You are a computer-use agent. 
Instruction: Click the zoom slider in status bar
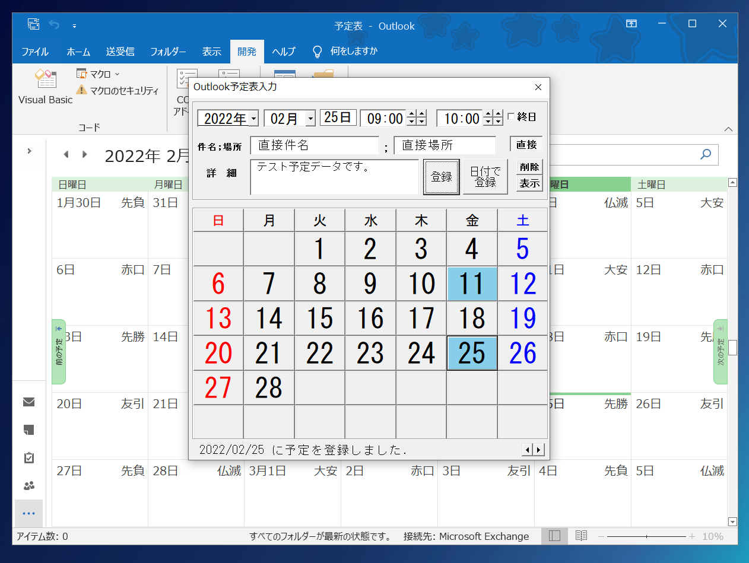pos(646,536)
